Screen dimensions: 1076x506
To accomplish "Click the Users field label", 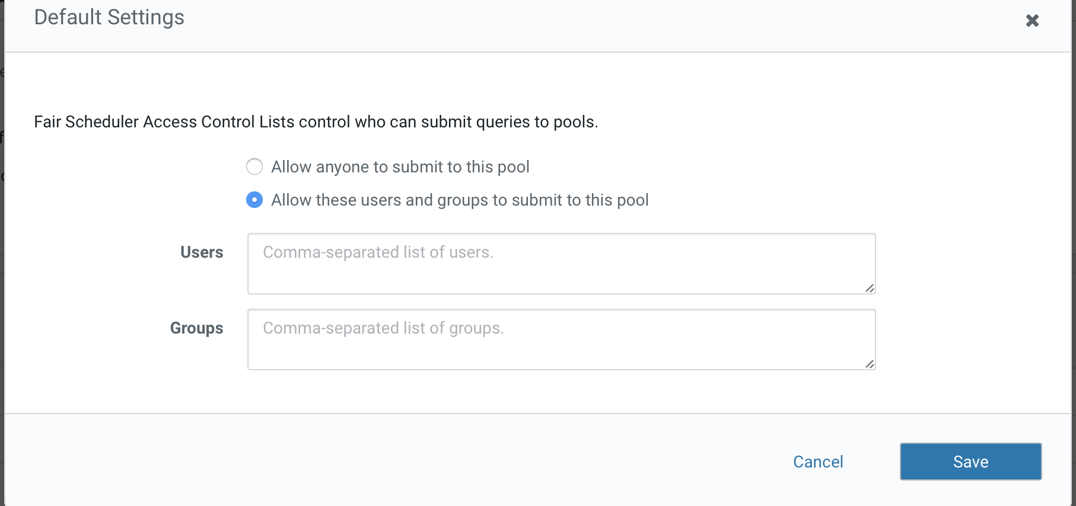I will pos(202,252).
